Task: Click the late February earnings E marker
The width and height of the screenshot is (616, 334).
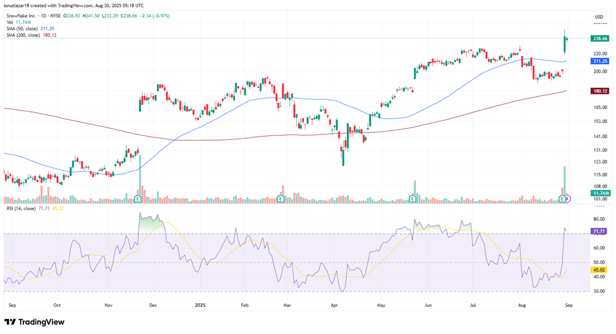Action: pyautogui.click(x=281, y=199)
